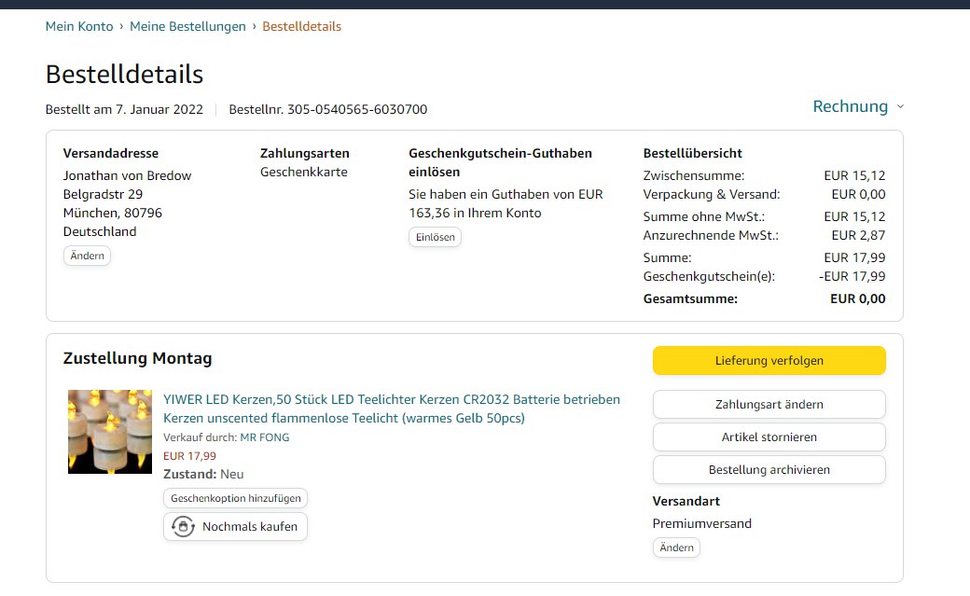The image size is (970, 596).
Task: Navigate to Meine Bestellungen breadcrumb
Action: (x=187, y=26)
